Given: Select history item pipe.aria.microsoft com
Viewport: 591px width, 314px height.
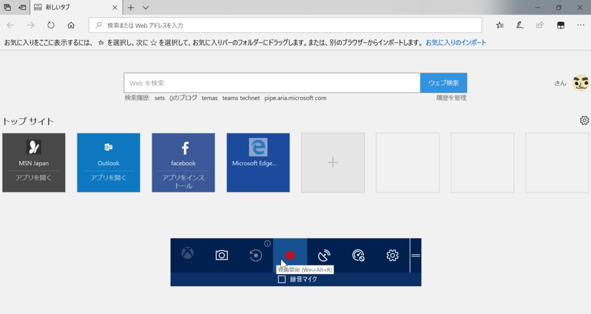Looking at the screenshot, I should coord(295,98).
